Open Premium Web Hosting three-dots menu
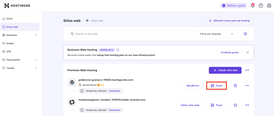This screenshot has width=274, height=116. tap(247, 70)
